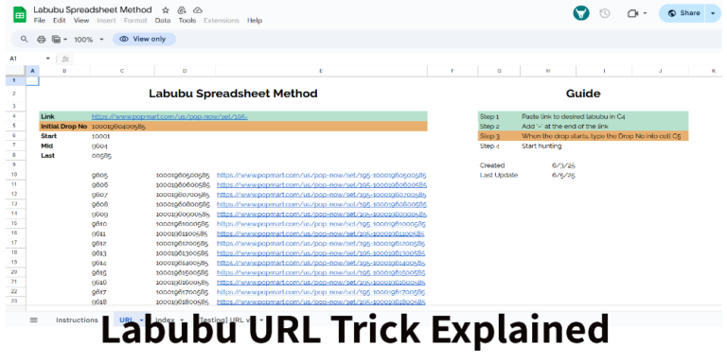Select row 10 header
The image size is (727, 363).
pyautogui.click(x=14, y=175)
